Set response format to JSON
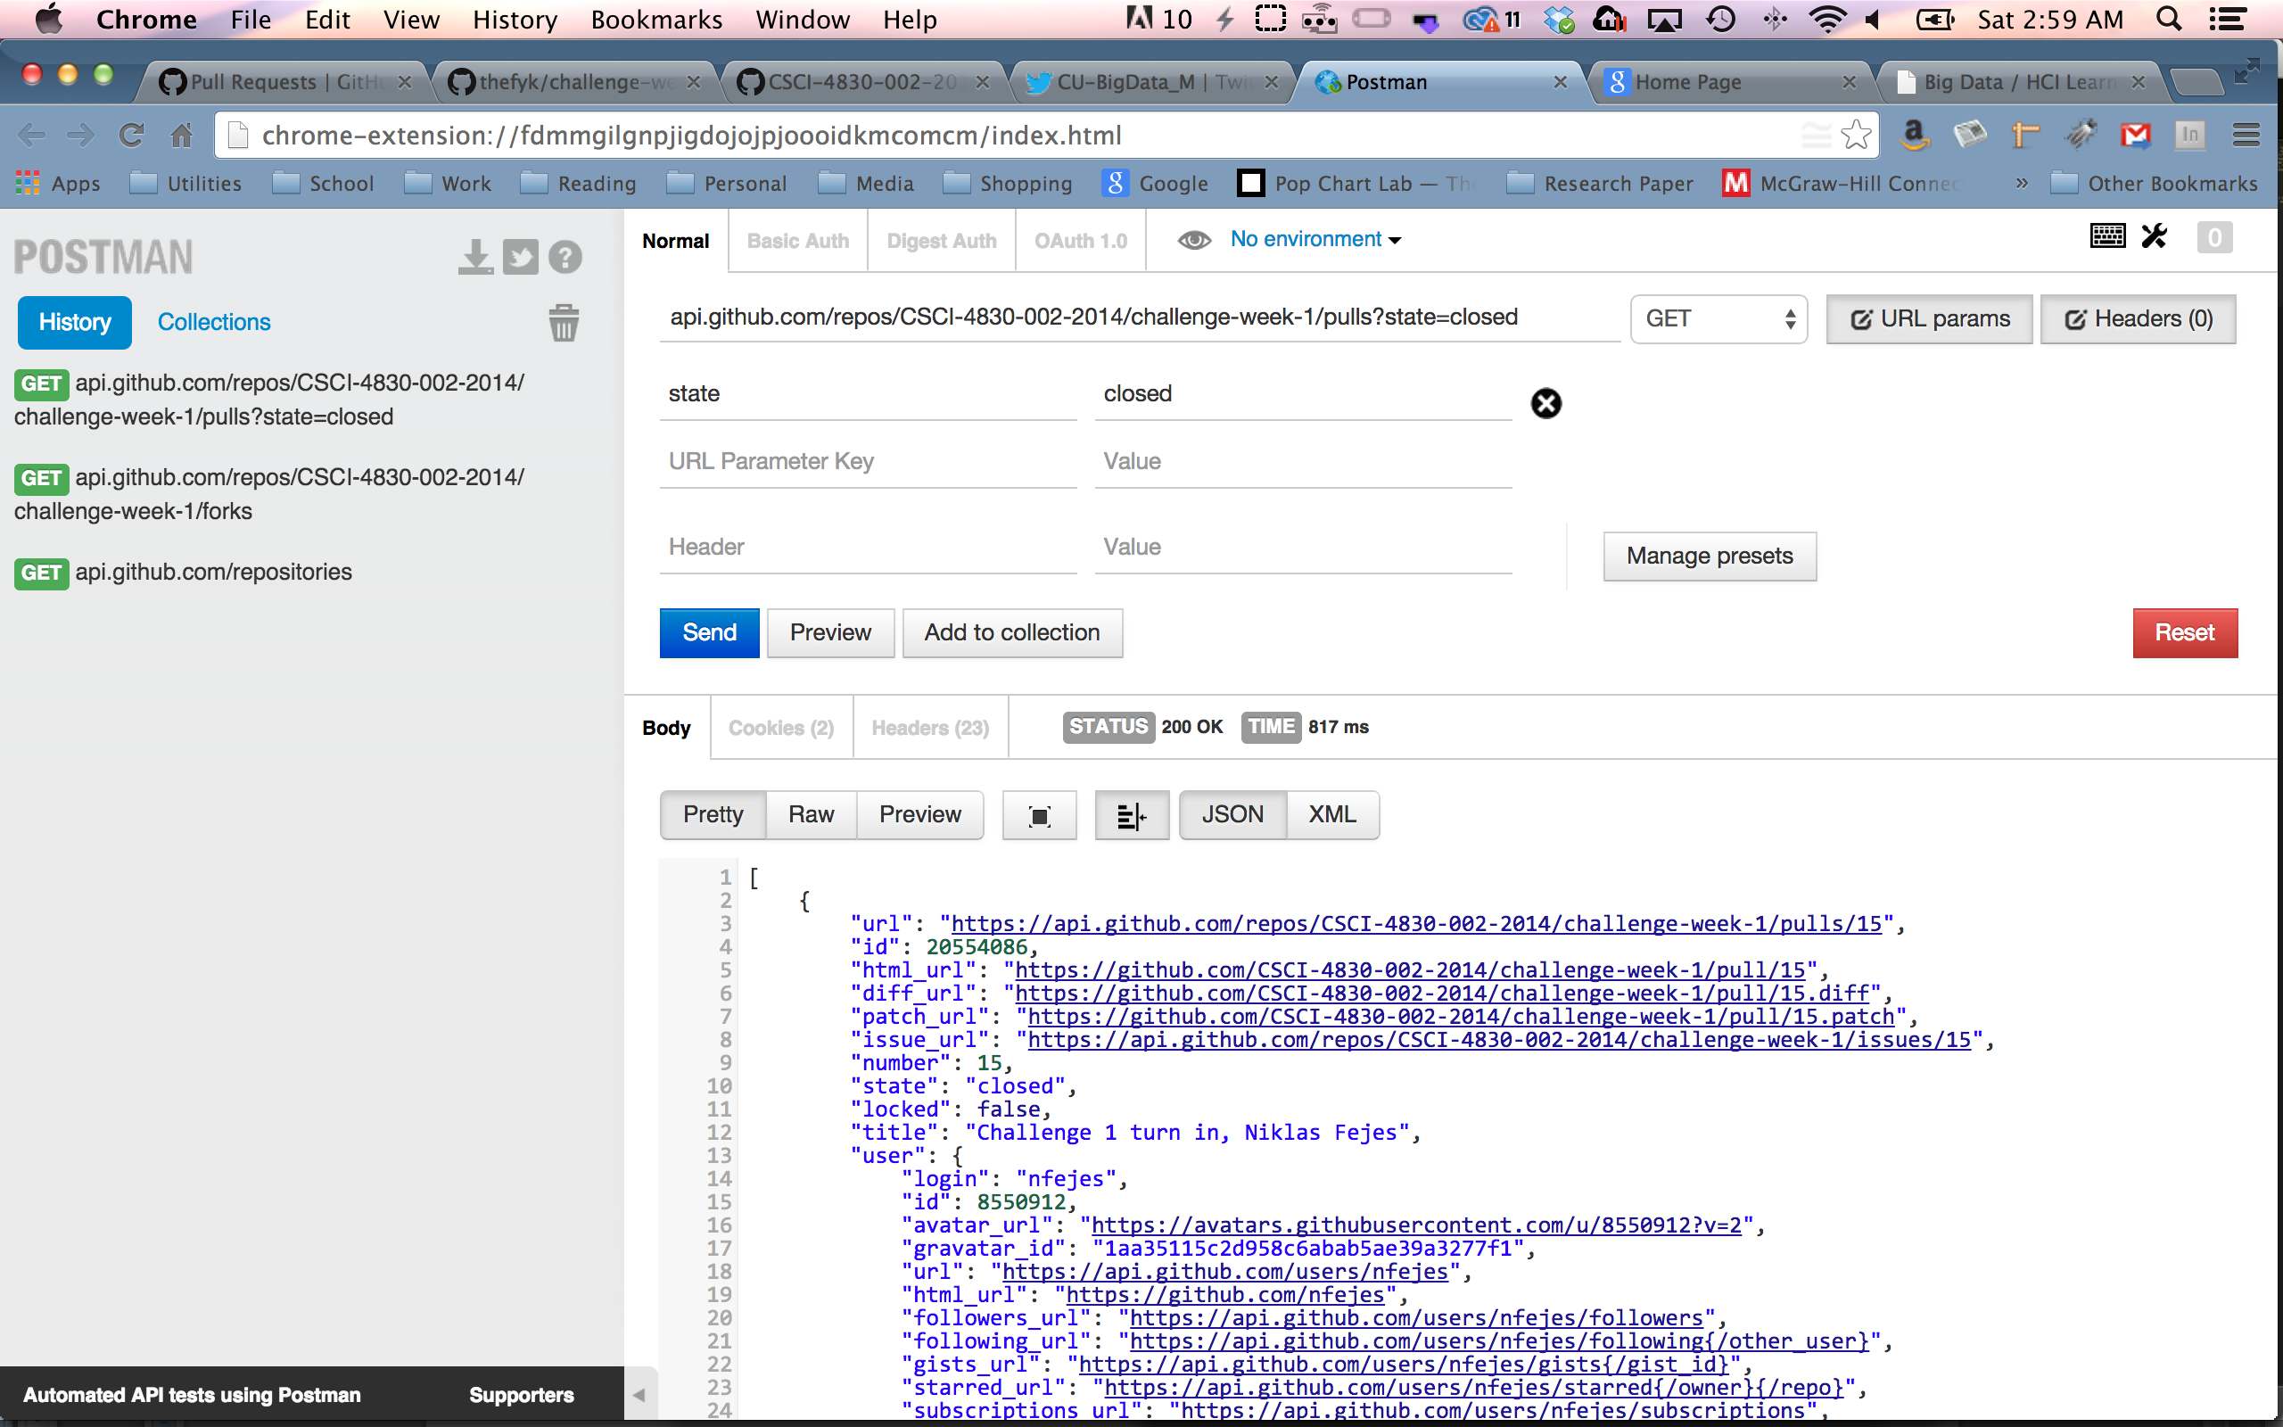 pos(1232,814)
